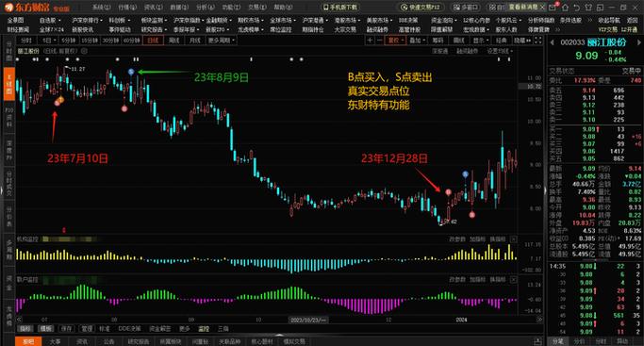Viewport: 644px width, 346px height.
Task: Open the 显示 display dropdown
Action: point(480,40)
